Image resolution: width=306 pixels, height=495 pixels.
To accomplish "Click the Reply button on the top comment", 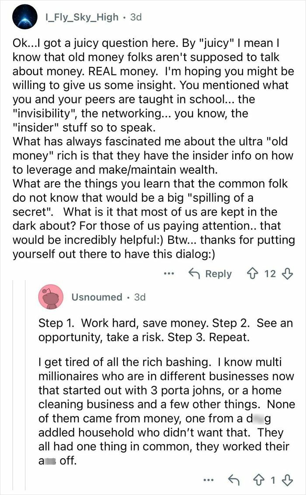I will pyautogui.click(x=218, y=274).
